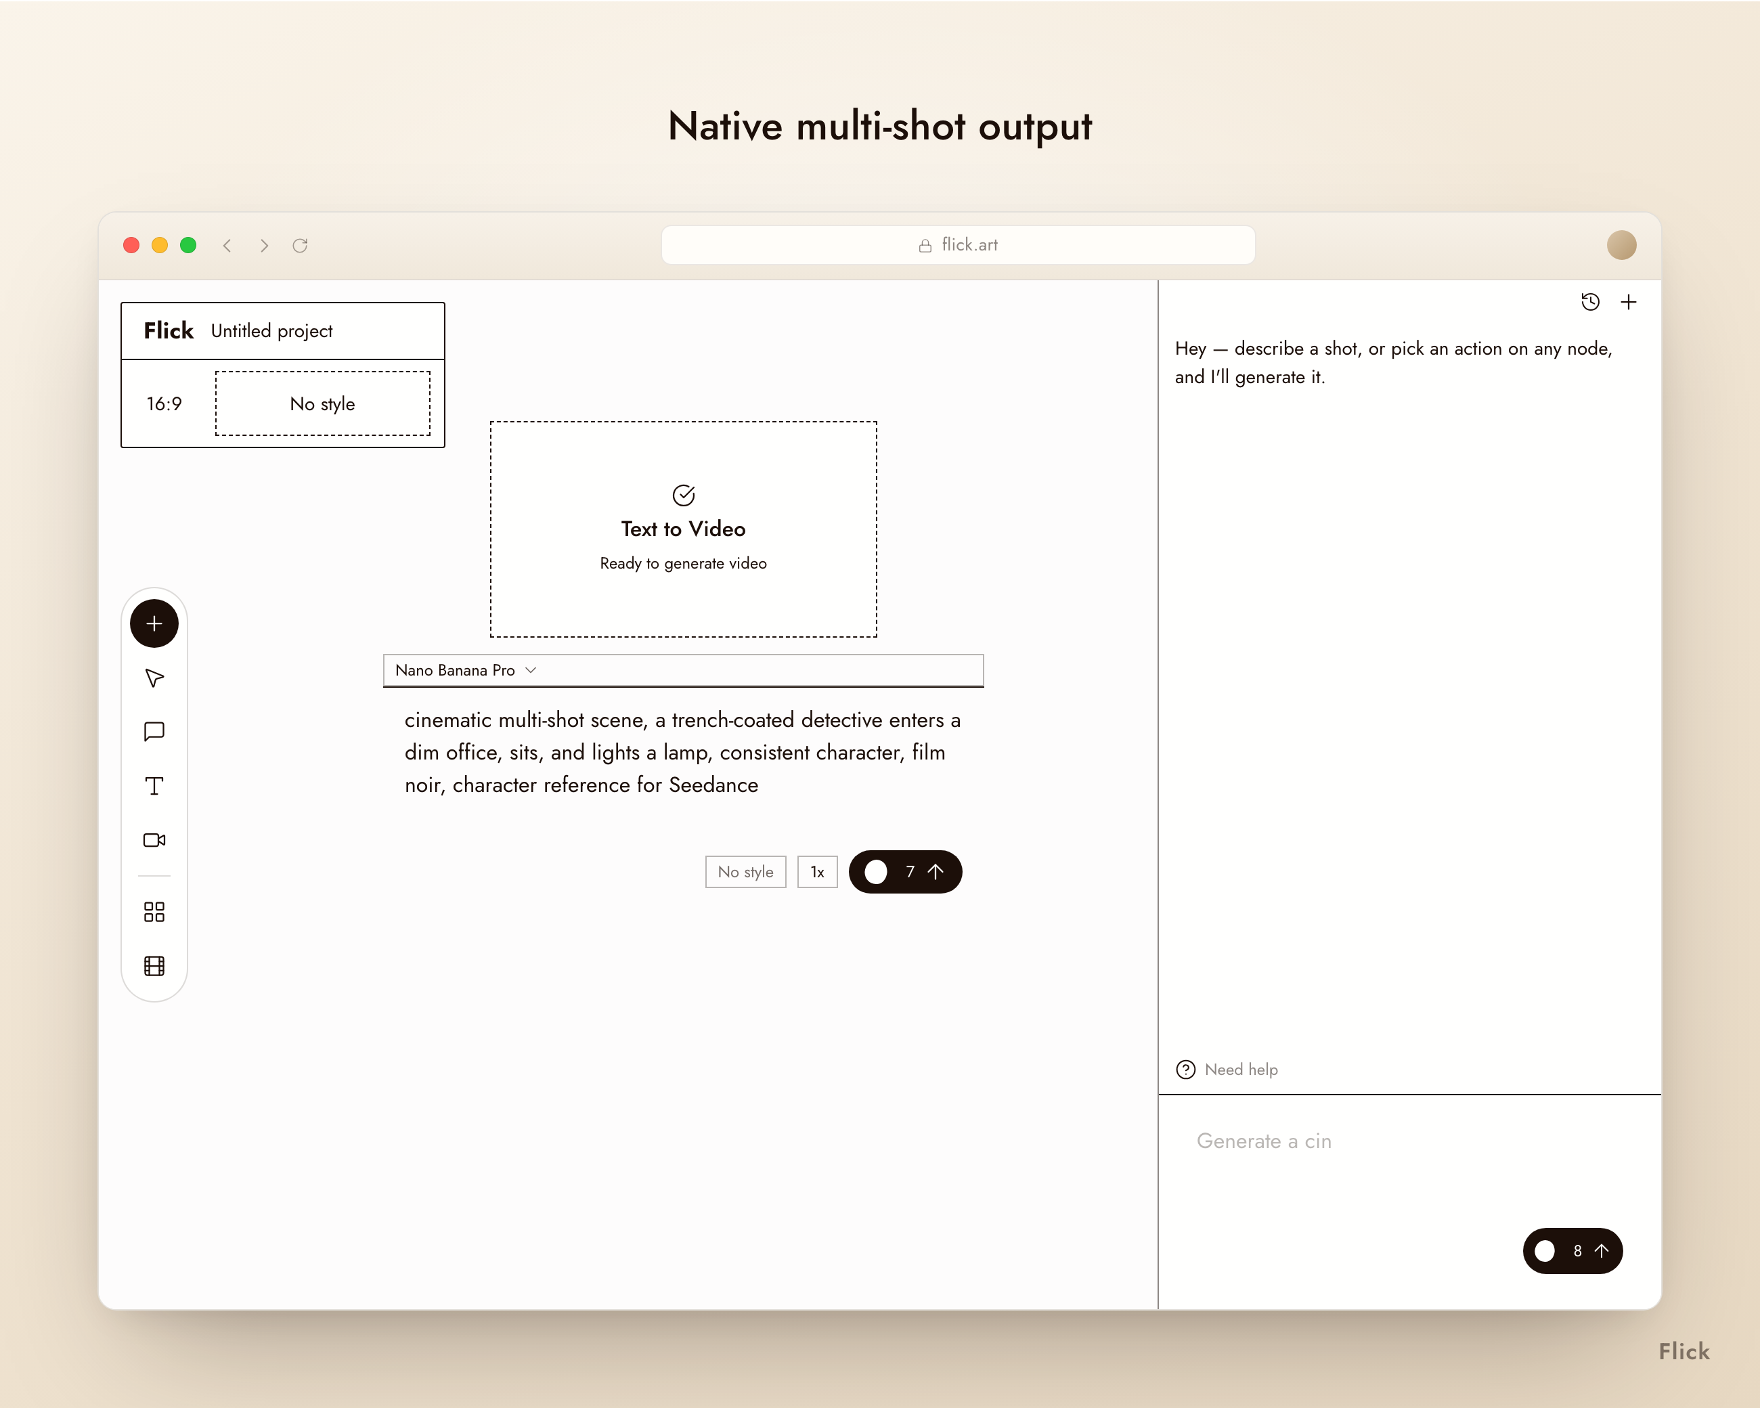This screenshot has height=1408, width=1760.
Task: Select the comment bubble tool
Action: [154, 732]
